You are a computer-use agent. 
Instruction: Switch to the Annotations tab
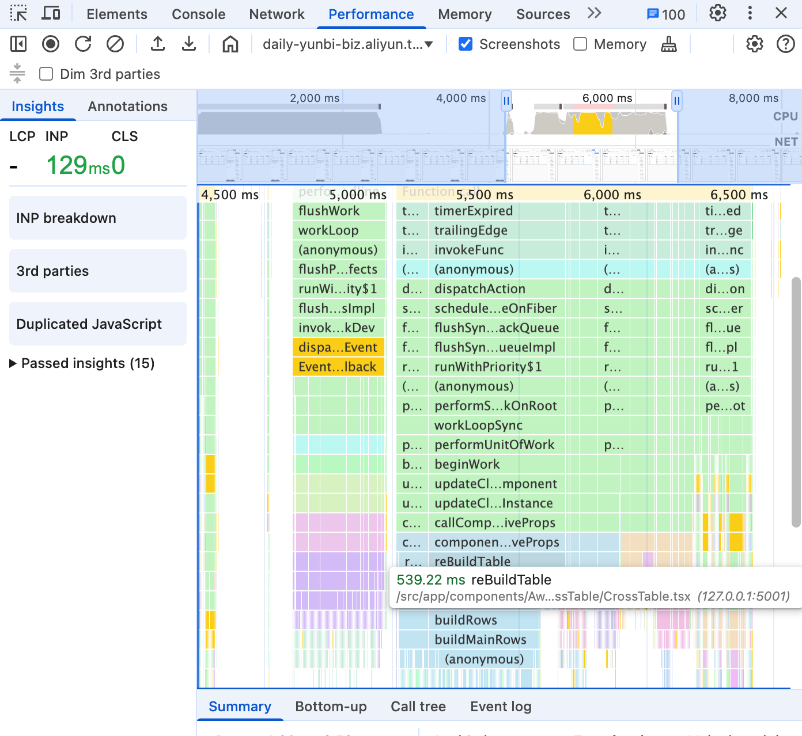point(128,107)
